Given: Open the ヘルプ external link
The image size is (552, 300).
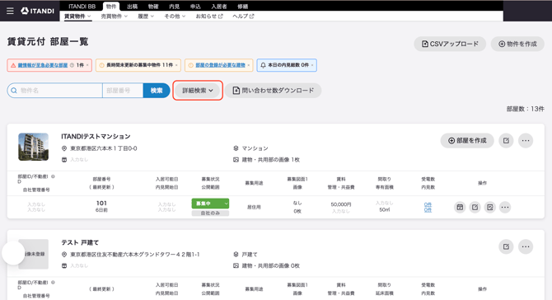Looking at the screenshot, I should click(243, 16).
